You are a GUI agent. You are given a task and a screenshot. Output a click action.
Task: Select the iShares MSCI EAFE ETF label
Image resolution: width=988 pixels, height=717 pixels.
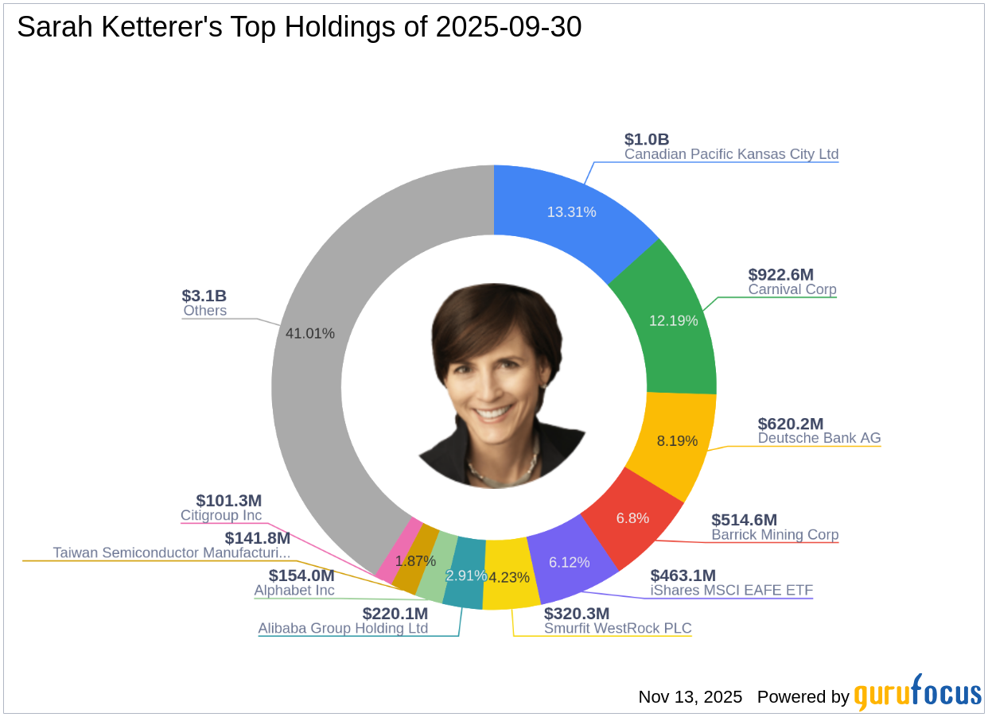pos(732,590)
